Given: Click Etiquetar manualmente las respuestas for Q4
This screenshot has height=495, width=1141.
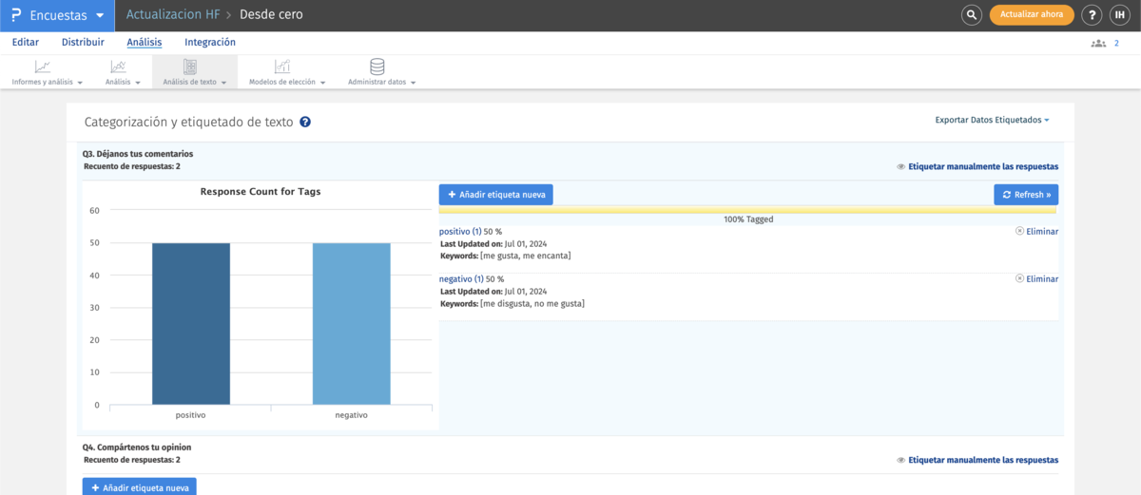Looking at the screenshot, I should 983,460.
